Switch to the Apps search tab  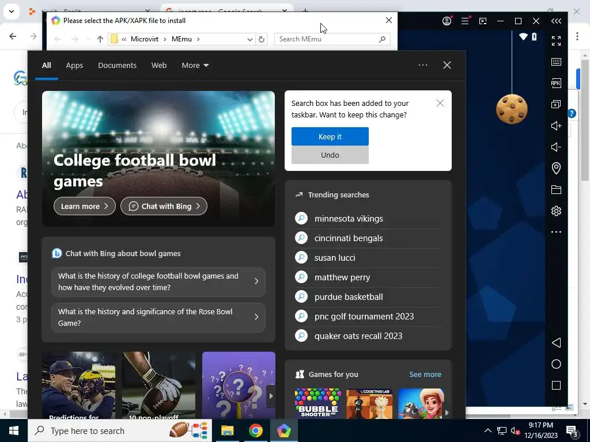click(x=74, y=66)
